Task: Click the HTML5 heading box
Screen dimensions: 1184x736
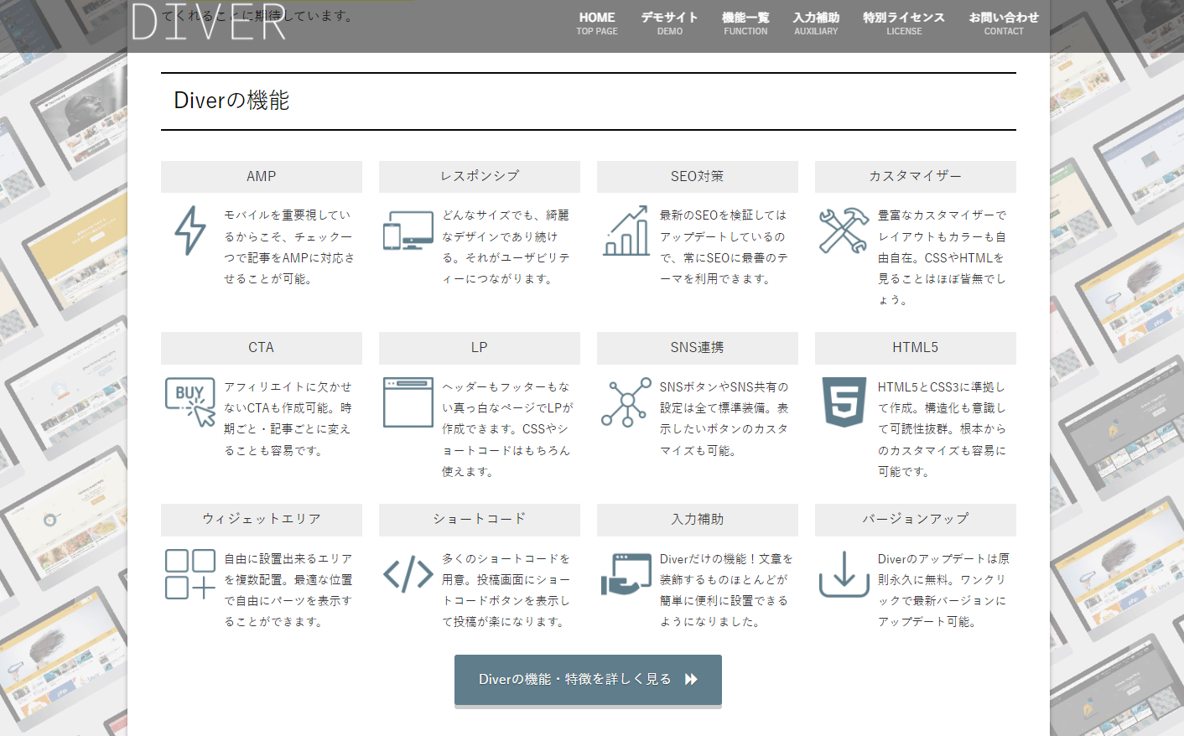Action: pyautogui.click(x=916, y=348)
